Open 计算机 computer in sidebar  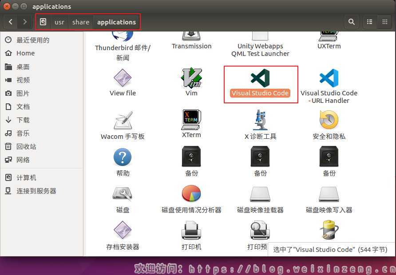coord(42,177)
